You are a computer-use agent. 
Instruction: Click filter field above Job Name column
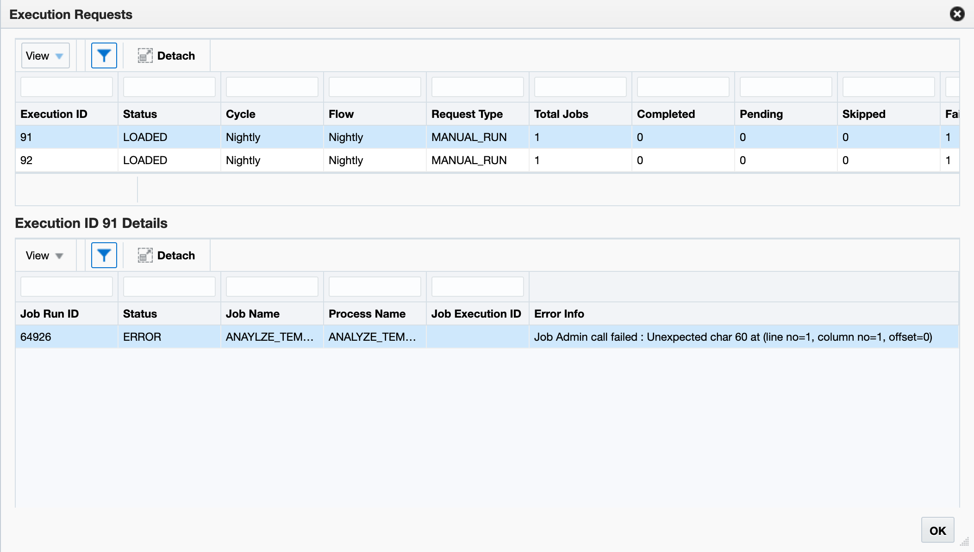(x=272, y=287)
